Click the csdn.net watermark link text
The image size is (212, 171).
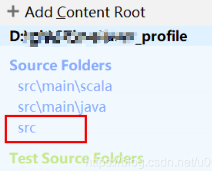point(148,162)
